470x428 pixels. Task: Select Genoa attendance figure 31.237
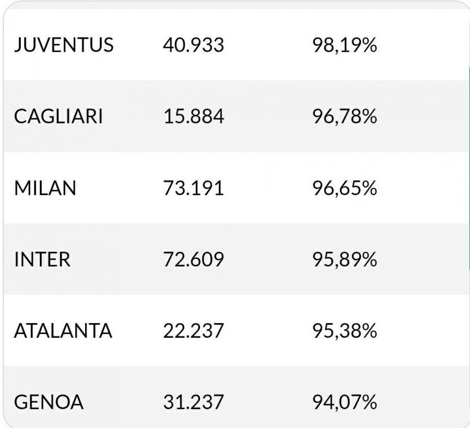[x=193, y=402]
